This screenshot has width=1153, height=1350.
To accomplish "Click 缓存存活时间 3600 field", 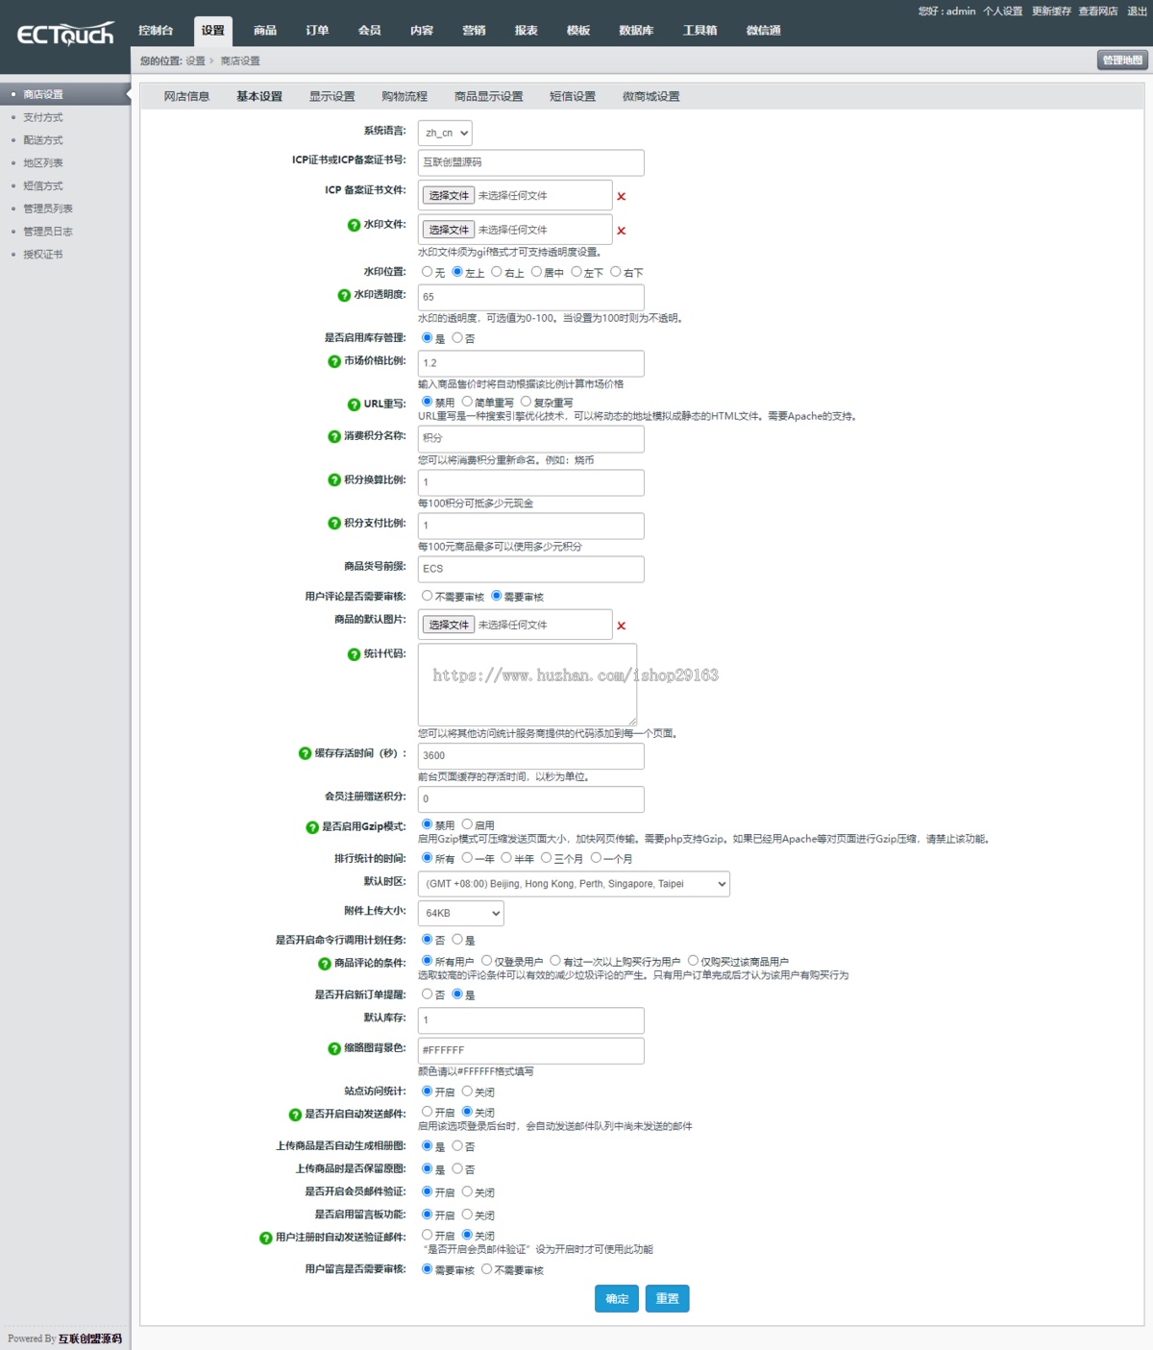I will [x=530, y=756].
